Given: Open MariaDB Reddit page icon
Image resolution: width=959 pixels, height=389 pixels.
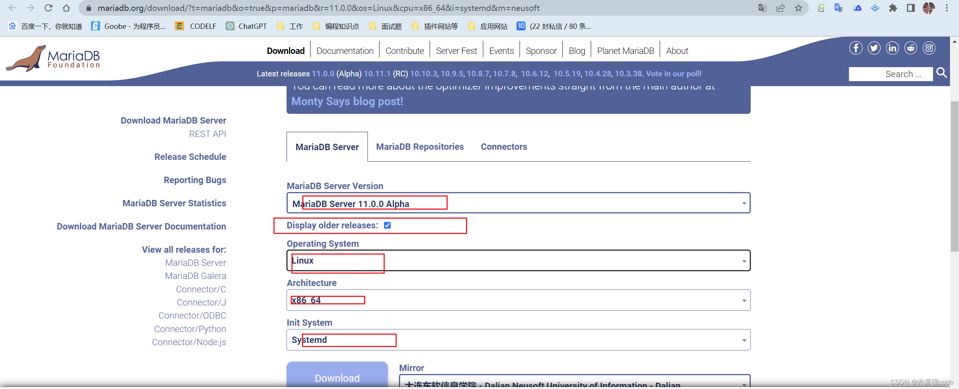Looking at the screenshot, I should (x=911, y=48).
